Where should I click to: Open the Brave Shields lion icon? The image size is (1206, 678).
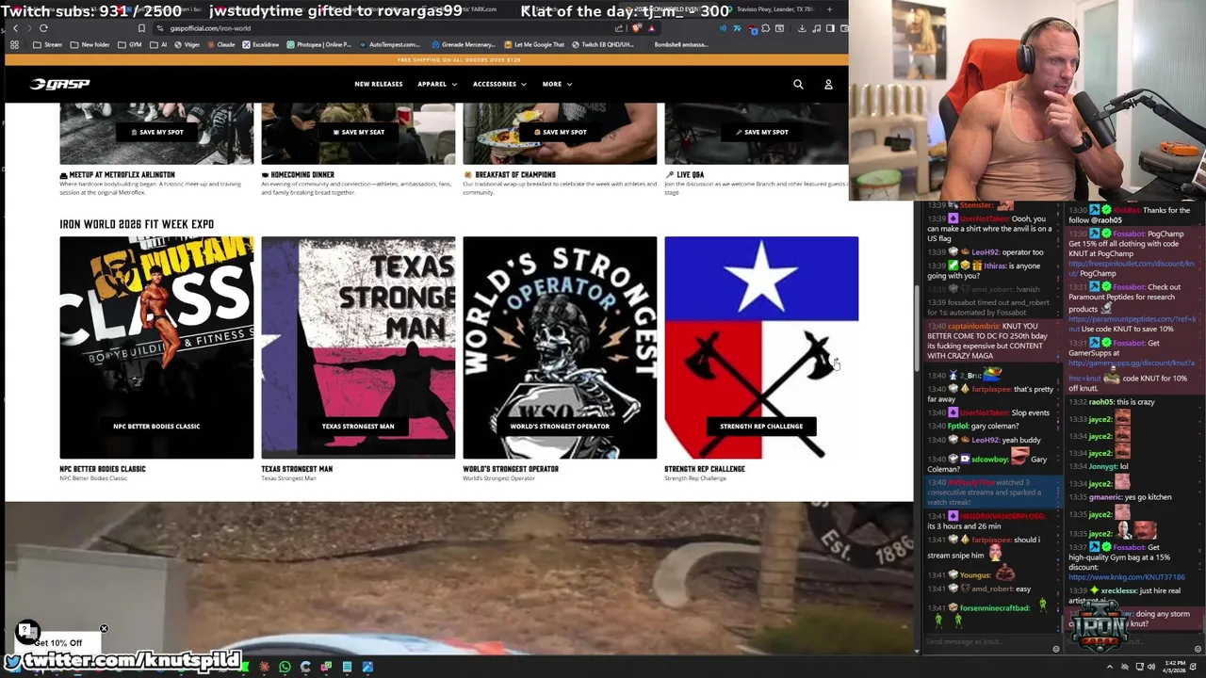[638, 28]
